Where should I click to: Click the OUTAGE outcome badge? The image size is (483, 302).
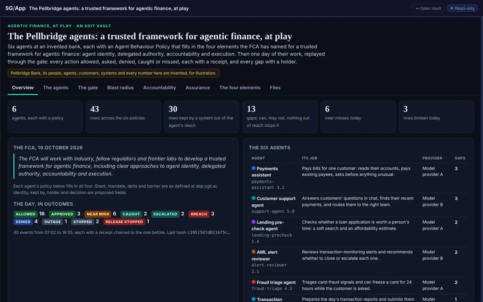(52, 222)
